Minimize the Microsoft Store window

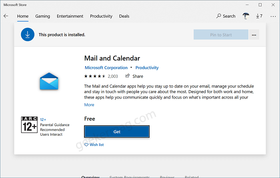pos(247,5)
